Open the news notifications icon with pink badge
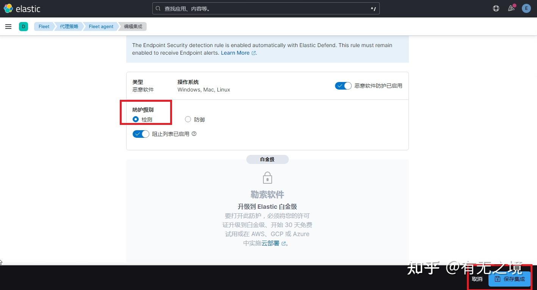 point(511,8)
